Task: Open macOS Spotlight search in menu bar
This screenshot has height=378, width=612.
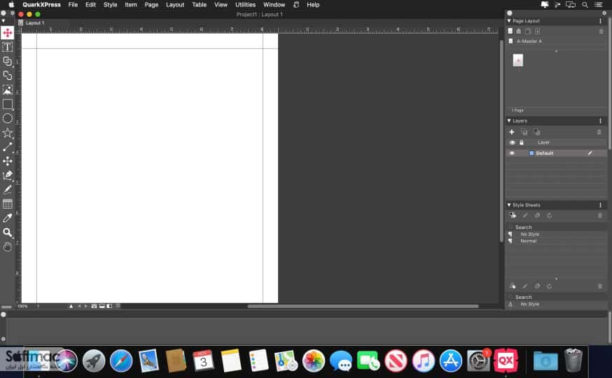Action: click(x=585, y=5)
